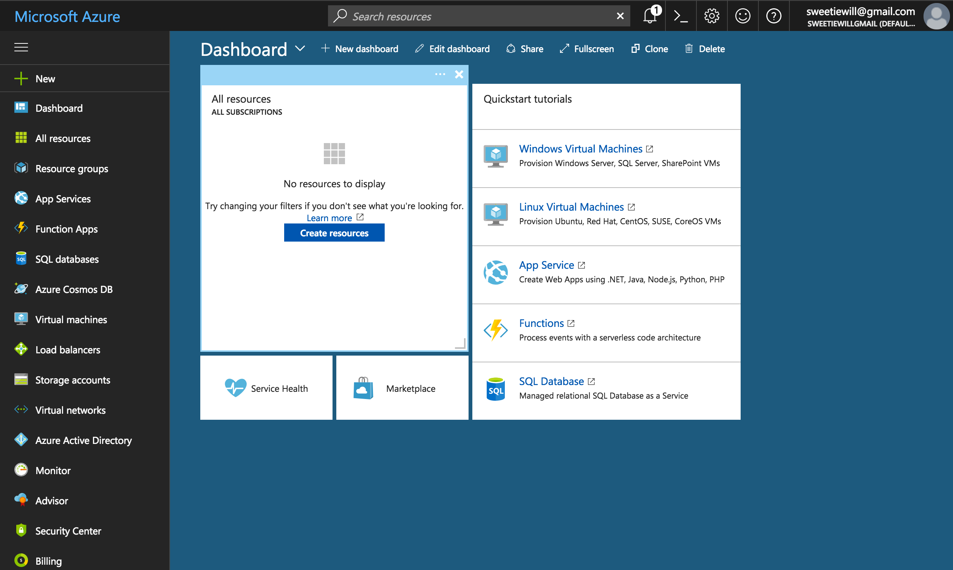Click the App Service globe icon in tutorials
Screen dimensions: 953x570
[x=495, y=272]
